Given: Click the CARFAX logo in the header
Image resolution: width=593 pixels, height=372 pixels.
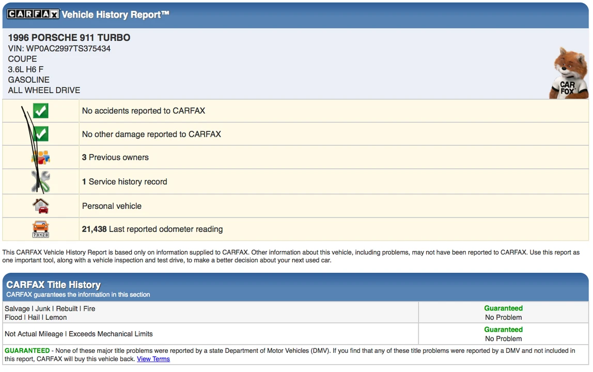Looking at the screenshot, I should pos(33,14).
